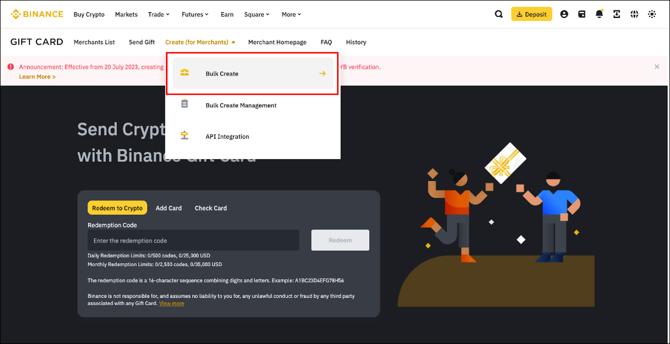Open notifications bell icon

[x=599, y=14]
